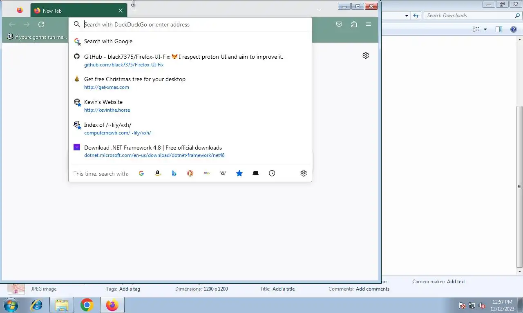Viewport: 523px width, 313px height.
Task: Toggle the Explorer preview pane
Action: 499,29
